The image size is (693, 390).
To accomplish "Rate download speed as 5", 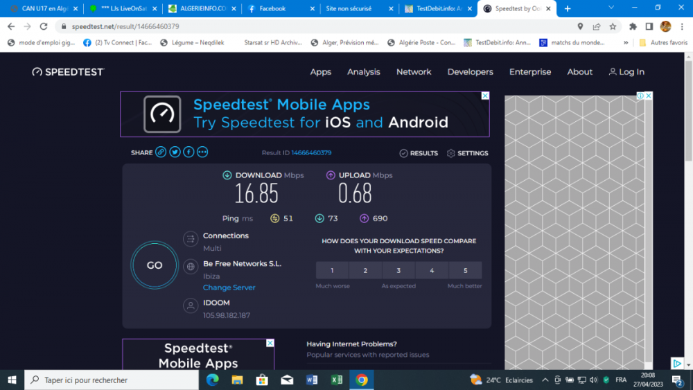I will [465, 270].
